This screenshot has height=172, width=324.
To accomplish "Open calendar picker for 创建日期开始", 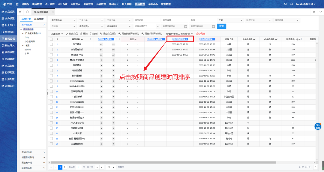I will (185, 26).
